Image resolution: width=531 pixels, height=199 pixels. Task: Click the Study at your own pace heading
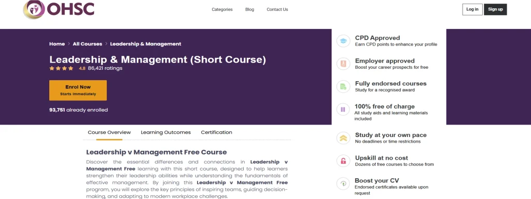pos(391,135)
